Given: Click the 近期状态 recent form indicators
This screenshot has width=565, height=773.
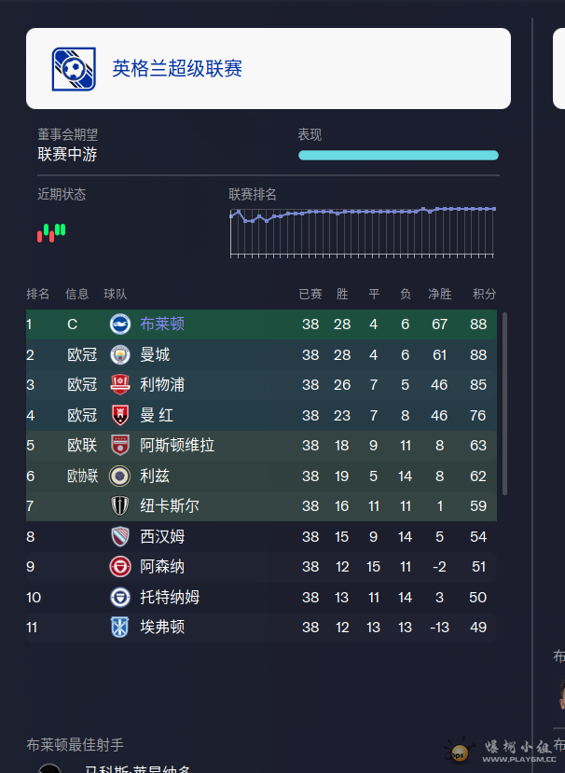Looking at the screenshot, I should tap(51, 233).
